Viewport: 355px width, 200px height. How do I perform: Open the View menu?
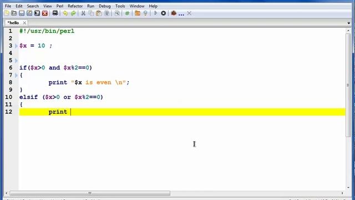tap(48, 6)
